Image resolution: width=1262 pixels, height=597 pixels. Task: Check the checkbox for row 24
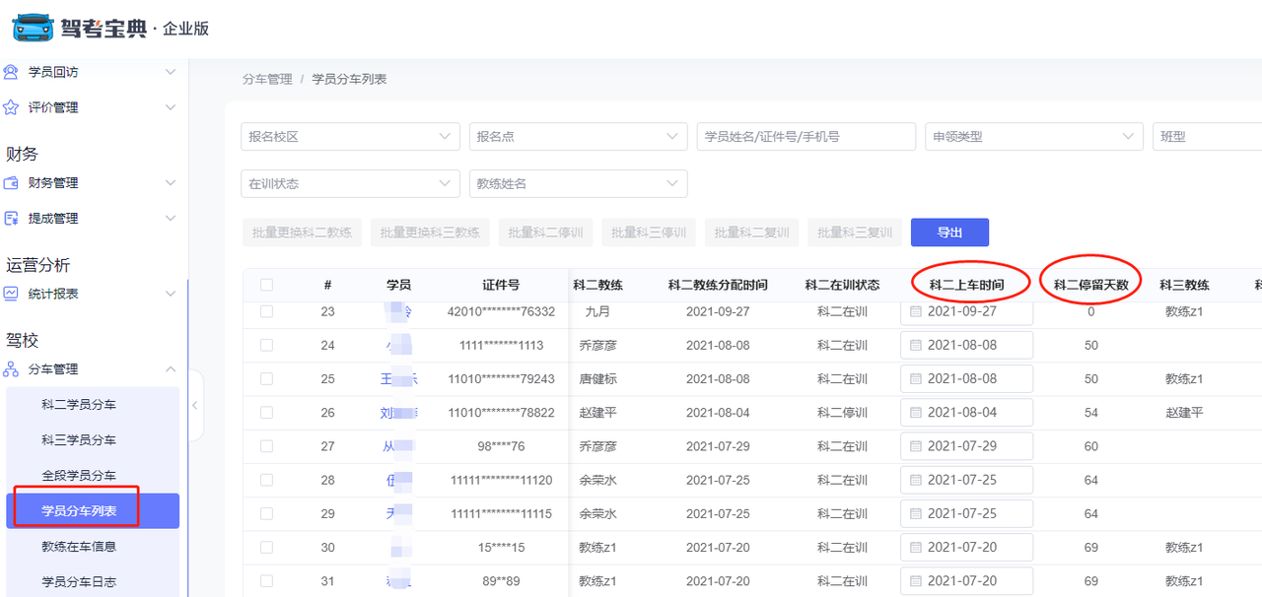point(266,346)
